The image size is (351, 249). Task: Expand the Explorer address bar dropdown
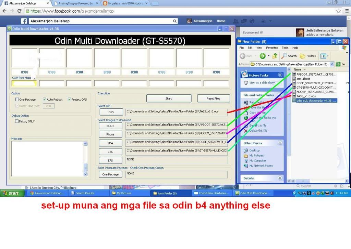click(331, 64)
